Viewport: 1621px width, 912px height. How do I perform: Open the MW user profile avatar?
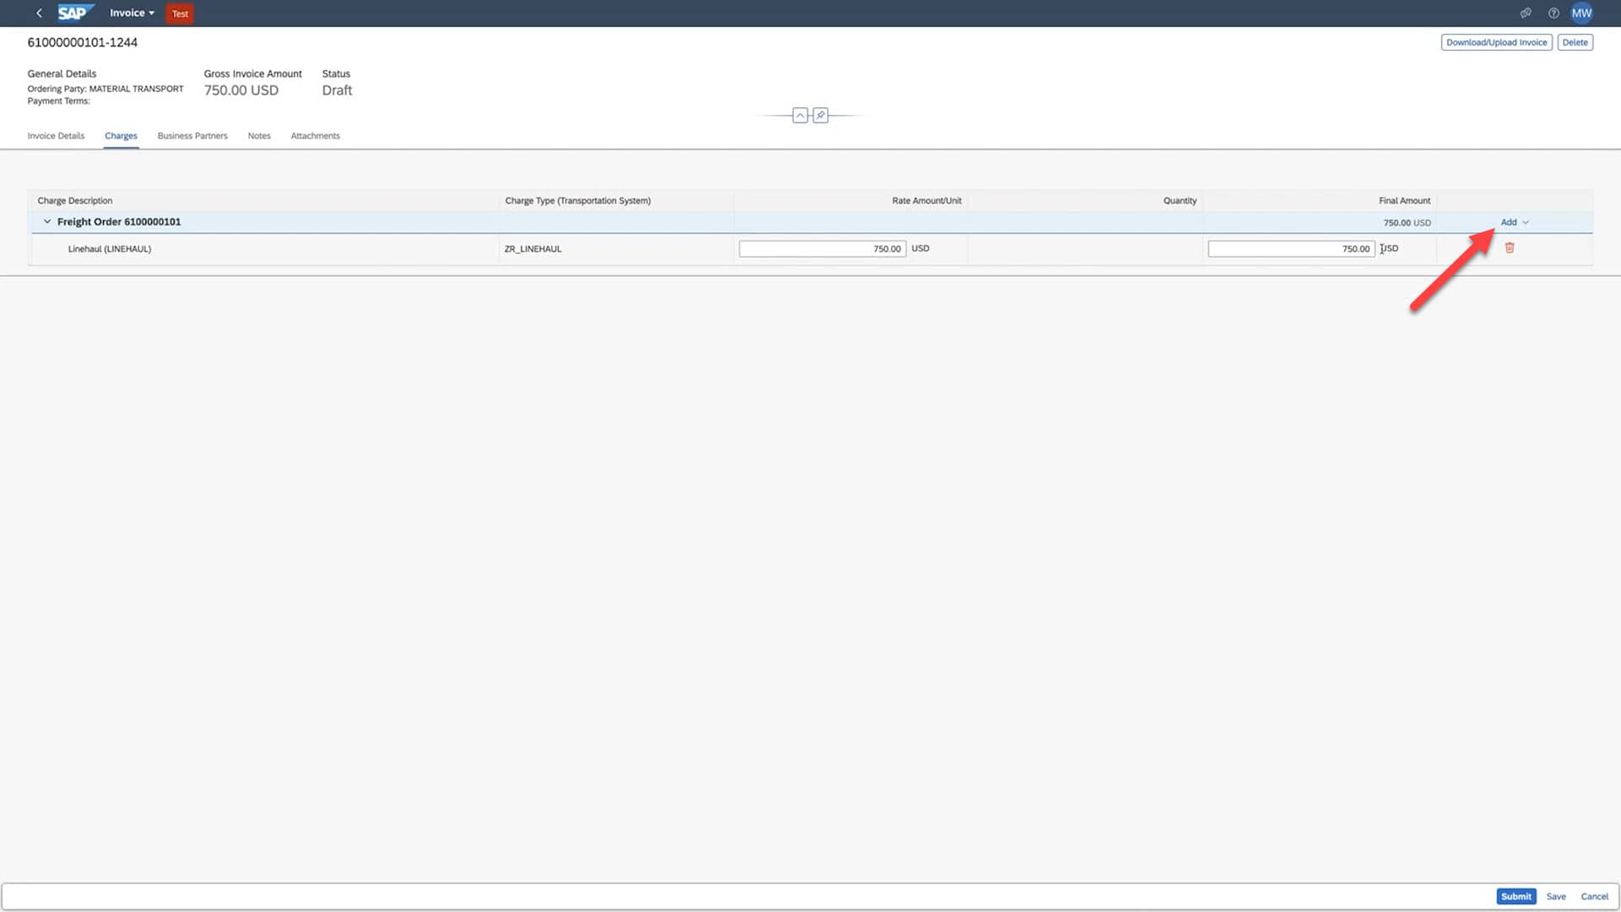[1581, 13]
